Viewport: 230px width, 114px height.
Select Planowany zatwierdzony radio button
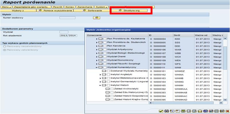(x=5, y=50)
